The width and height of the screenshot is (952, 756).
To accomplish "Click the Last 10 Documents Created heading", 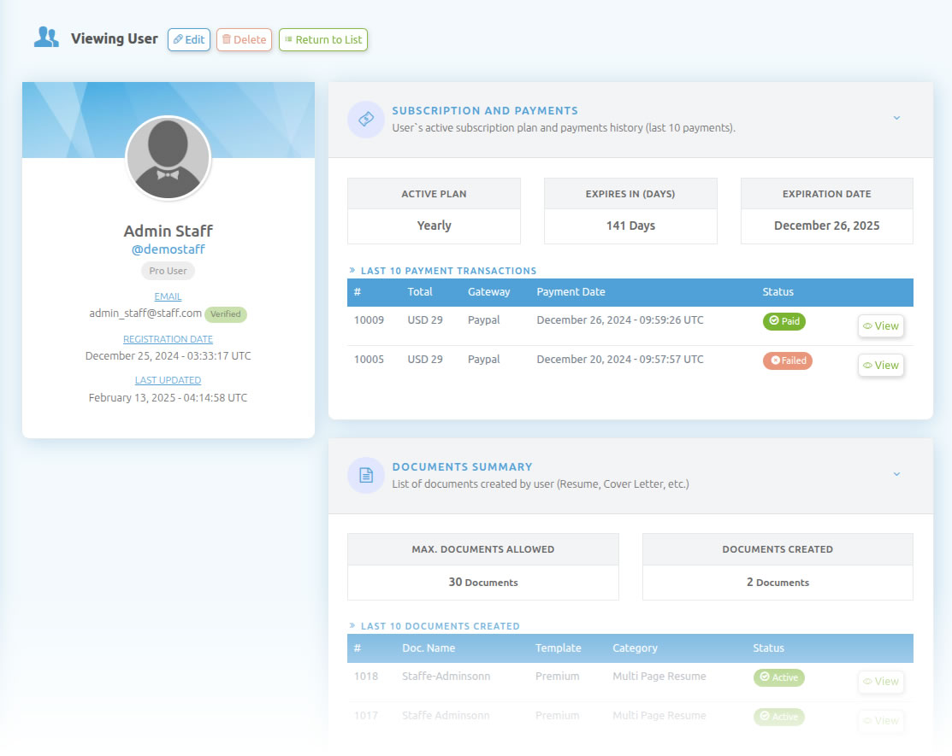I will click(441, 626).
